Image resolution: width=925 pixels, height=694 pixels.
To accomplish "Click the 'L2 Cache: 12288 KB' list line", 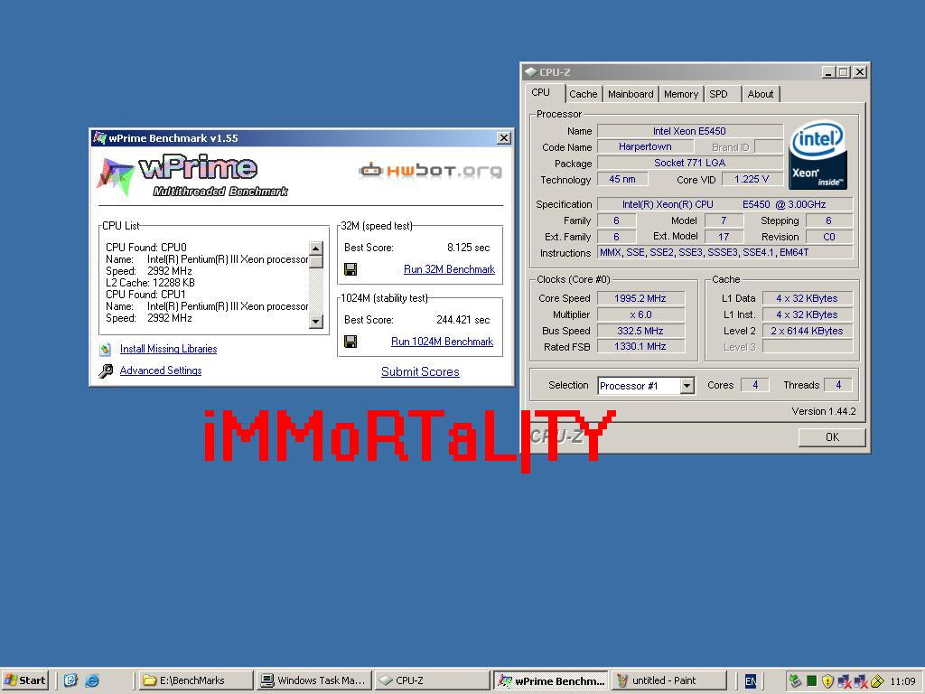I will tap(151, 283).
